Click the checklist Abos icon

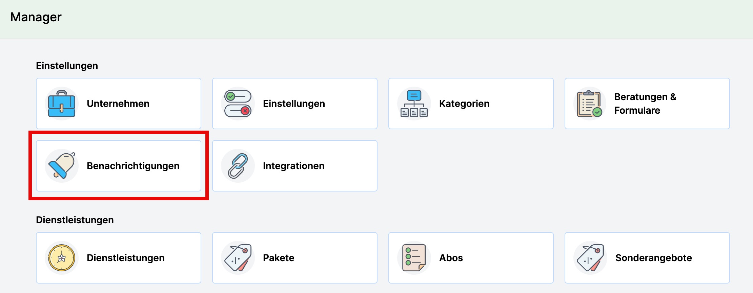point(414,258)
